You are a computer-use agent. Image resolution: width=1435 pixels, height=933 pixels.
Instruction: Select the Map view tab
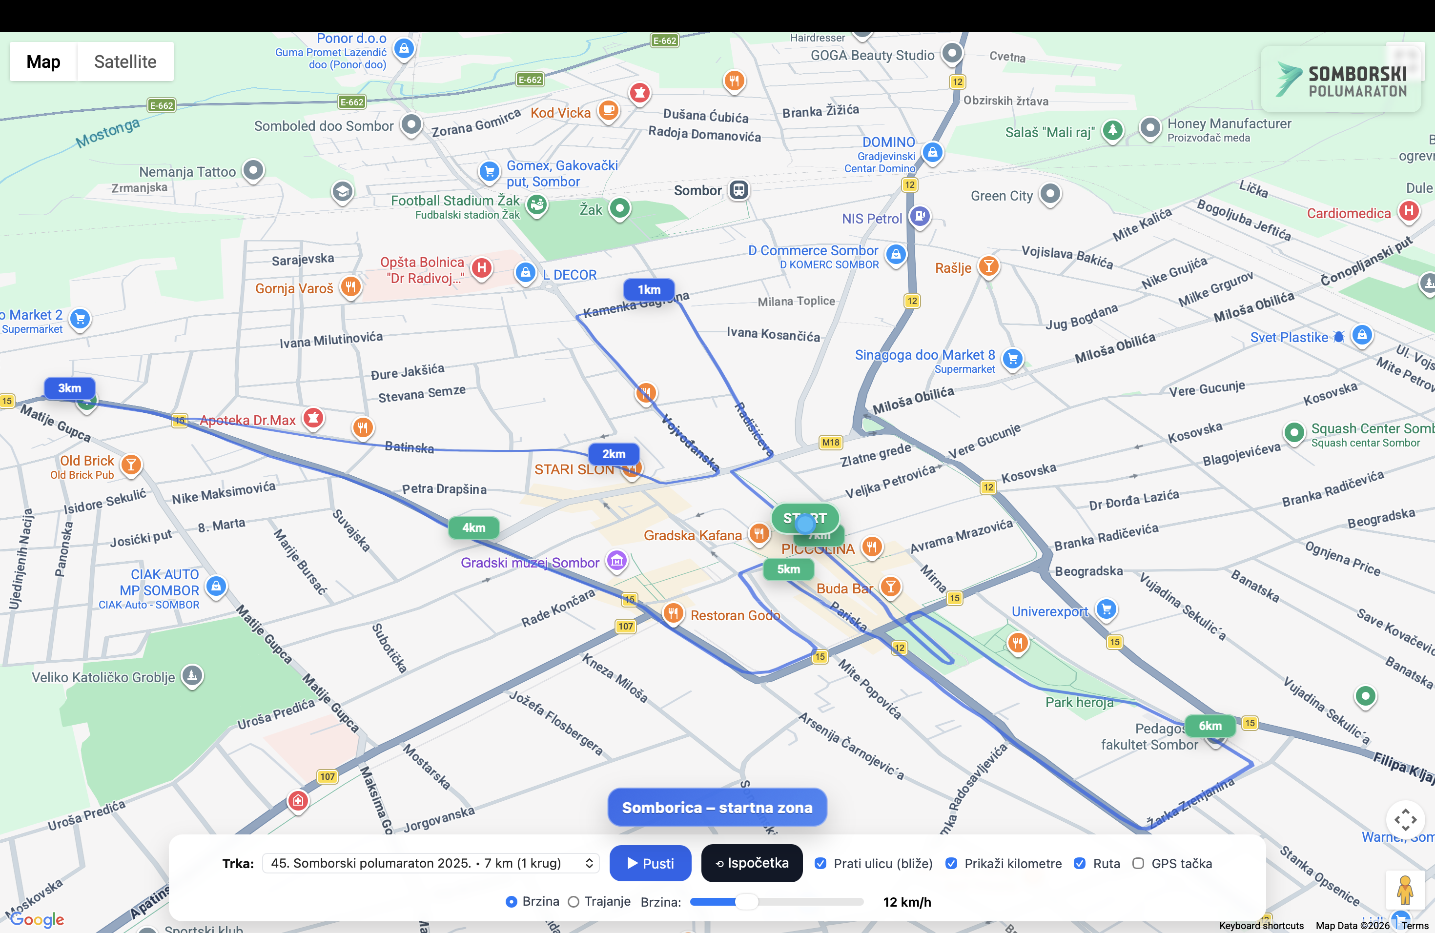[43, 61]
